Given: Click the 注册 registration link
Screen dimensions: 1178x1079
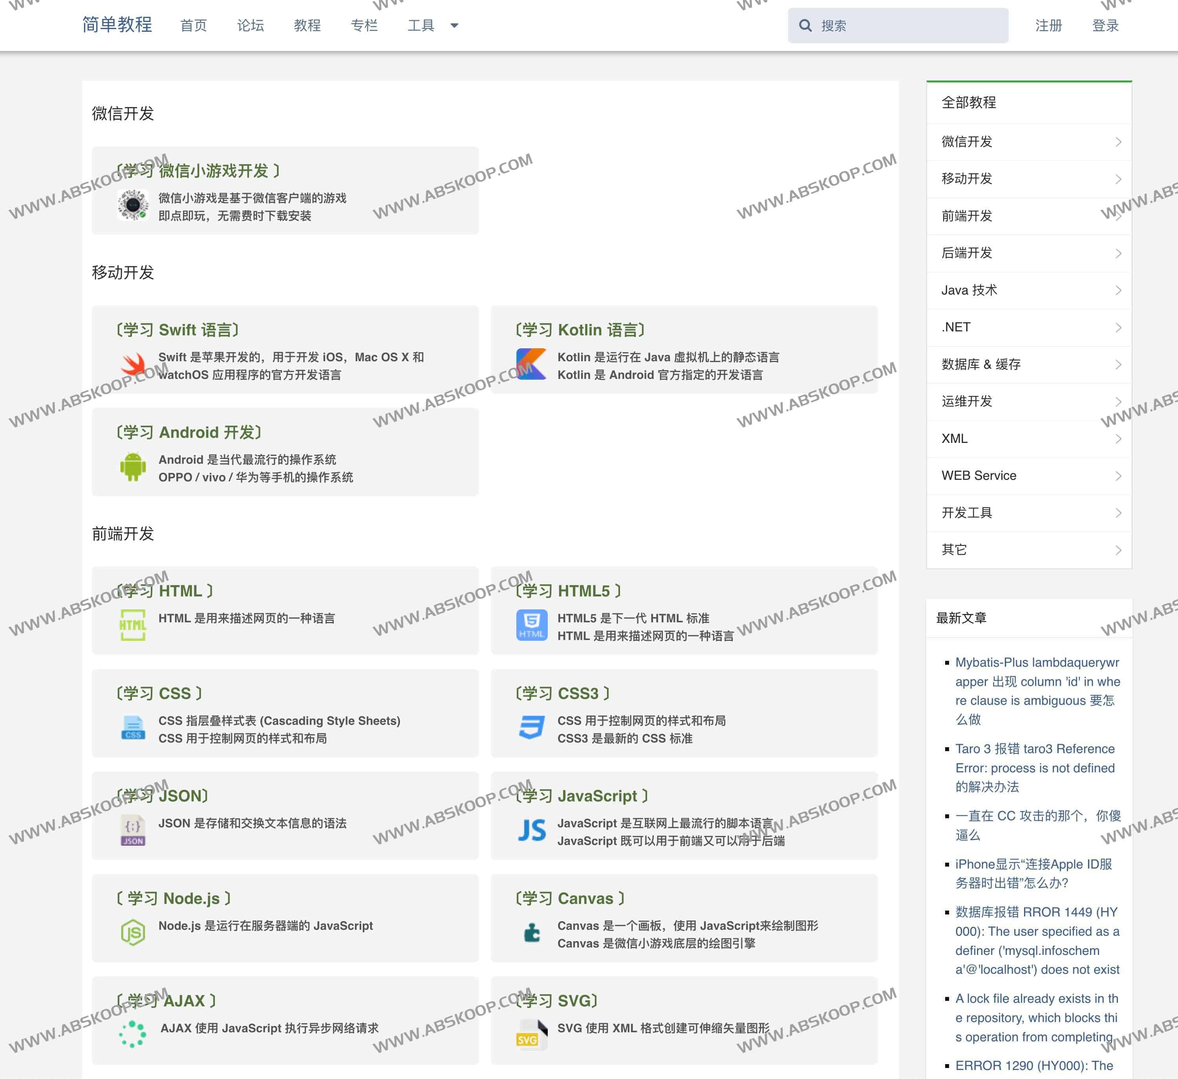Looking at the screenshot, I should click(x=1048, y=25).
